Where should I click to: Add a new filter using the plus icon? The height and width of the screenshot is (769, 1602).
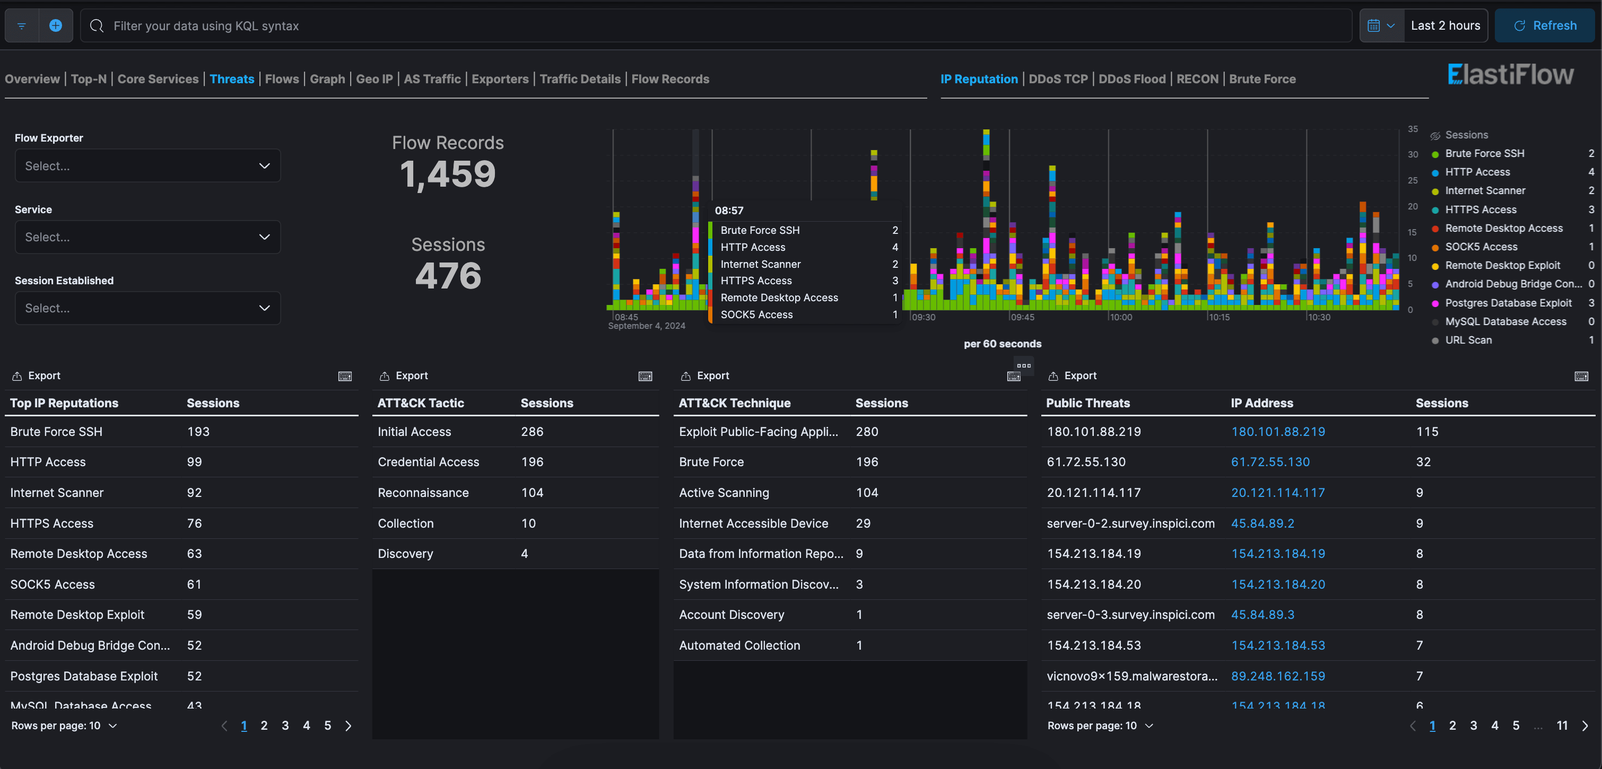point(55,25)
